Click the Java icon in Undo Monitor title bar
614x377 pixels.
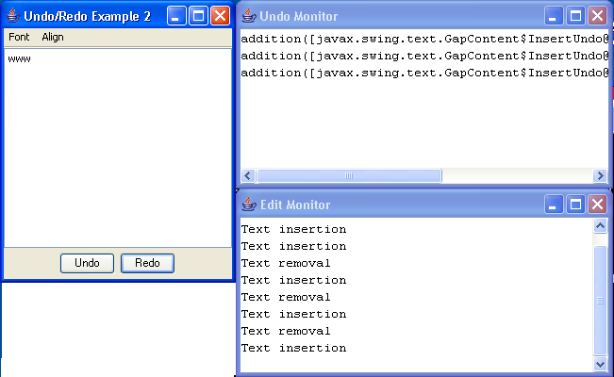[249, 16]
